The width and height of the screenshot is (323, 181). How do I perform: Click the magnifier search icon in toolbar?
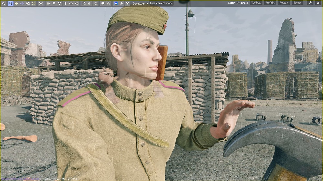point(4,3)
